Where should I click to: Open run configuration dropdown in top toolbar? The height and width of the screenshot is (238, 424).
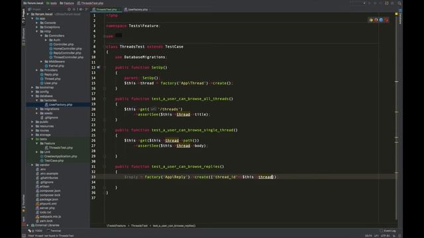coord(358,3)
